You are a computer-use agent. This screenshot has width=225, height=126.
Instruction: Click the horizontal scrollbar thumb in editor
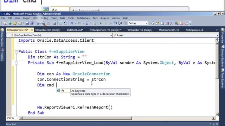(x=77, y=118)
